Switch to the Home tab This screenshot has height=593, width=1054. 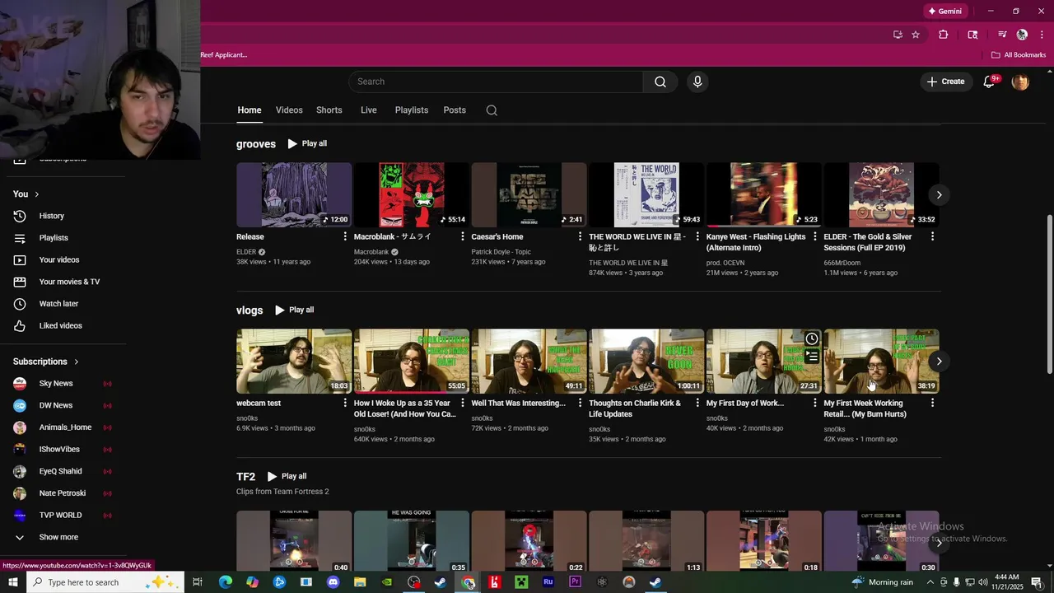[x=250, y=110]
